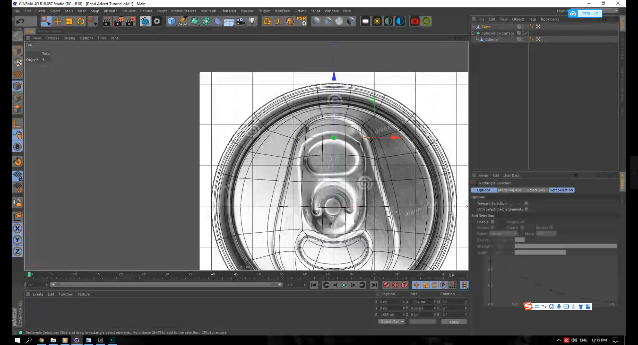This screenshot has width=638, height=345.
Task: Switch to Edges mode in left palette
Action: [x=18, y=98]
